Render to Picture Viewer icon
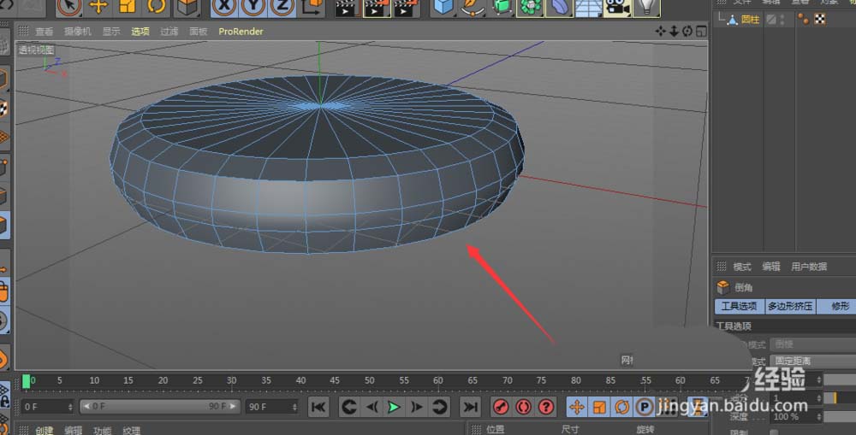This screenshot has height=435, width=856. (377, 8)
